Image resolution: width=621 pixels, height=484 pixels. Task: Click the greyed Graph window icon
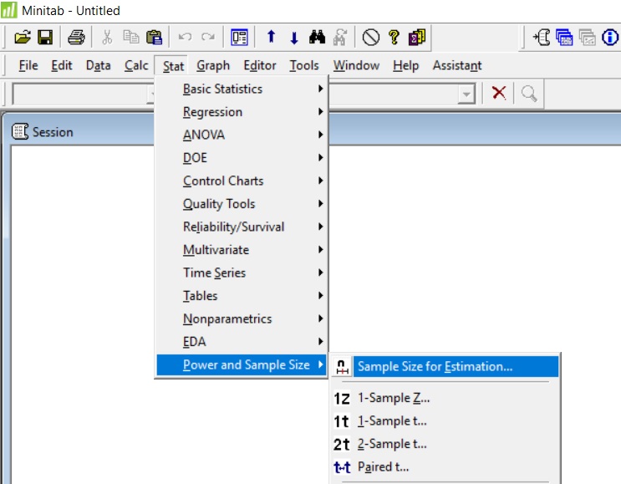[x=588, y=38]
